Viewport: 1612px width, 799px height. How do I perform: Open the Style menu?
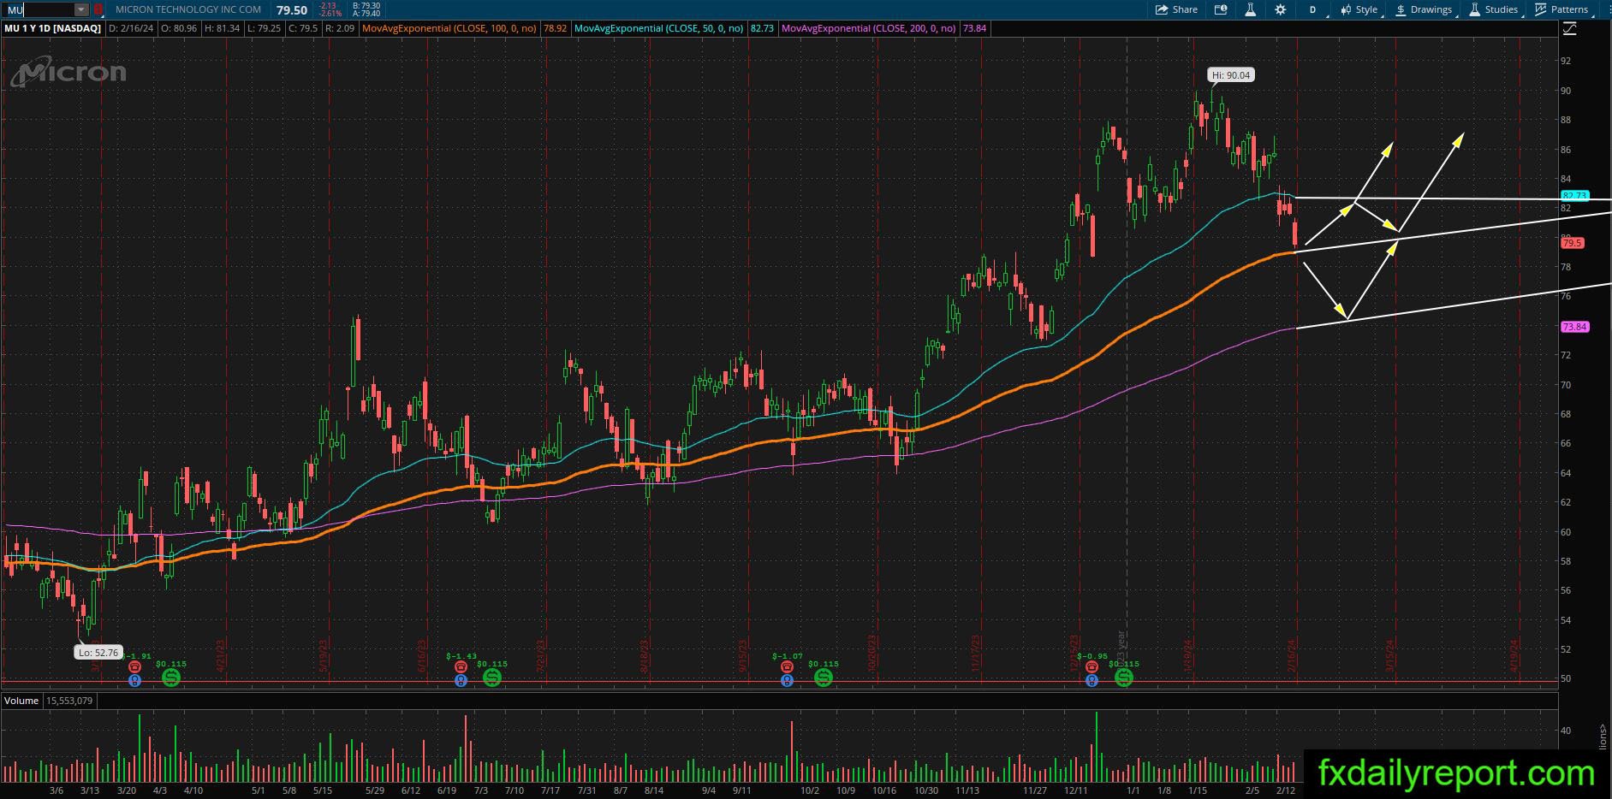1359,9
